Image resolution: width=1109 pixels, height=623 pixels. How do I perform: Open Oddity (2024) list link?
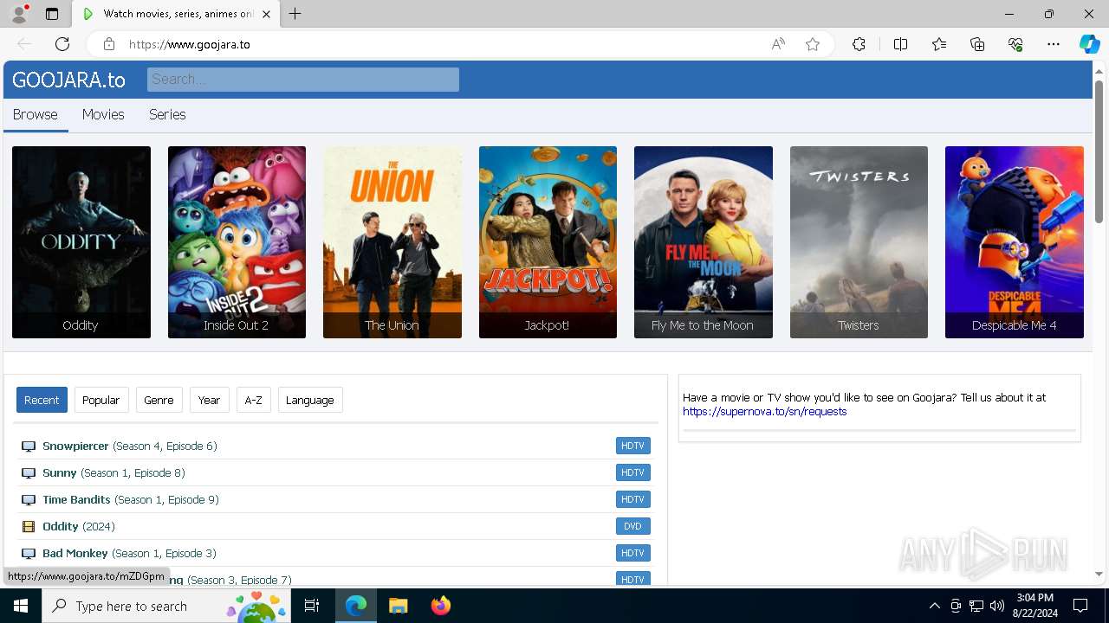(x=79, y=526)
